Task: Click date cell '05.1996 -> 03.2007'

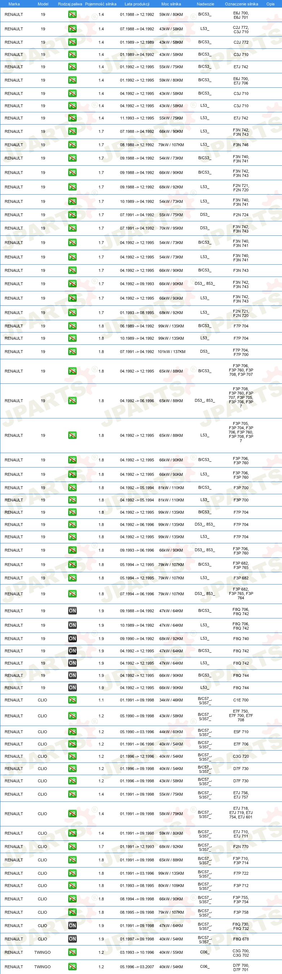Action: 137,967
